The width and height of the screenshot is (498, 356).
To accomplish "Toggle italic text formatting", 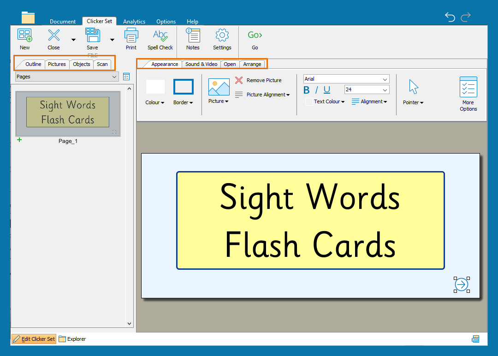I will (316, 90).
